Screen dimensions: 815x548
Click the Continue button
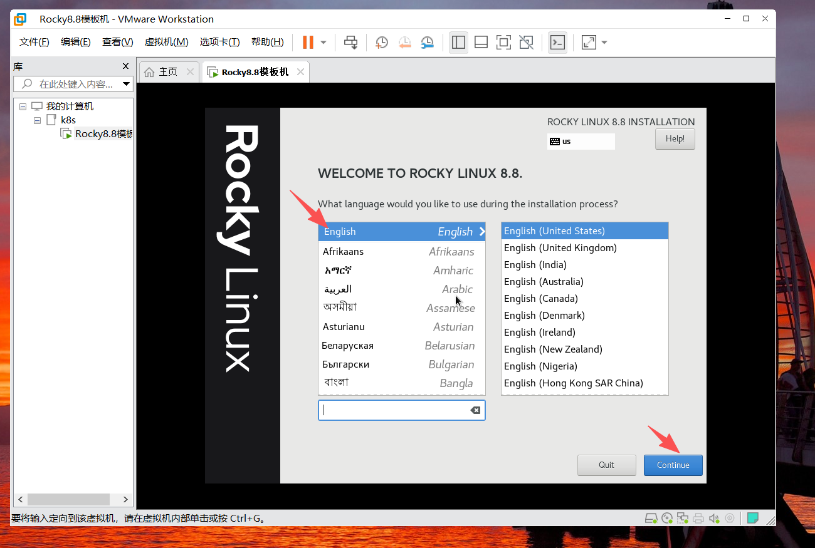pyautogui.click(x=673, y=465)
